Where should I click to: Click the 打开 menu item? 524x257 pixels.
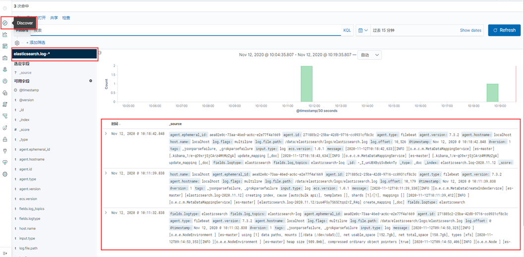pyautogui.click(x=42, y=18)
